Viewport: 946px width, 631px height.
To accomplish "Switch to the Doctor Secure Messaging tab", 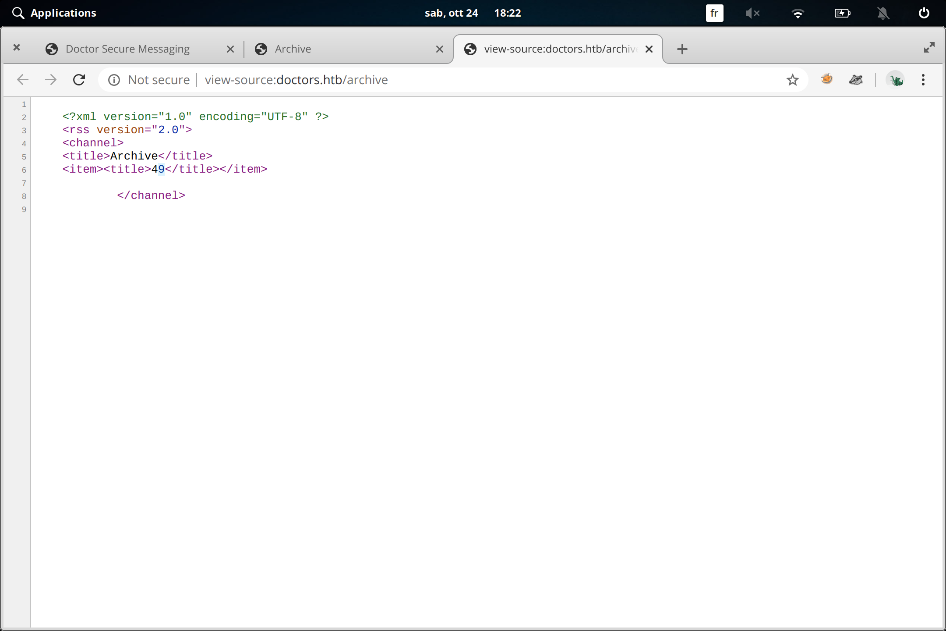I will point(127,49).
